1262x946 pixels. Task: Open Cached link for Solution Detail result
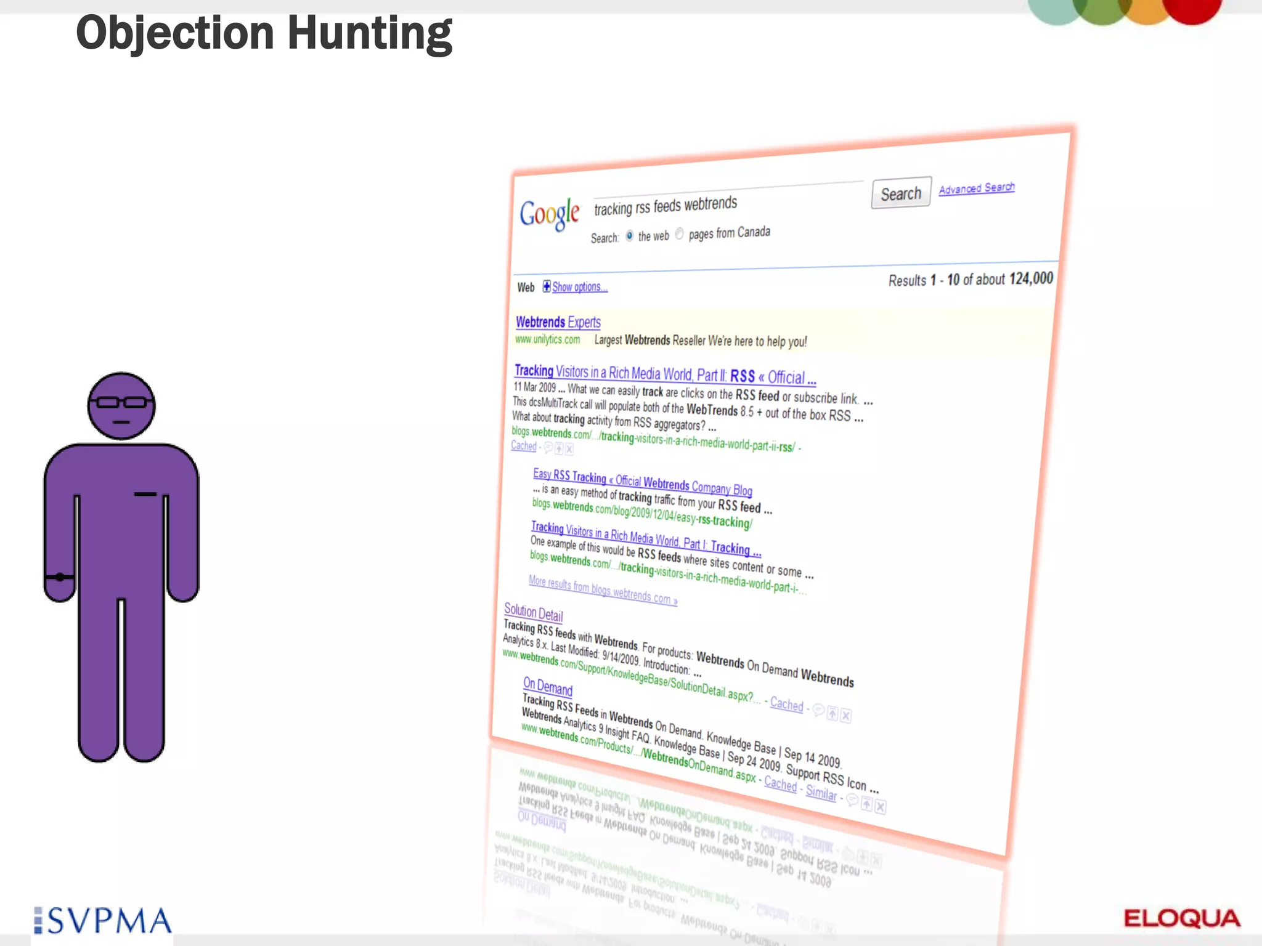[787, 704]
